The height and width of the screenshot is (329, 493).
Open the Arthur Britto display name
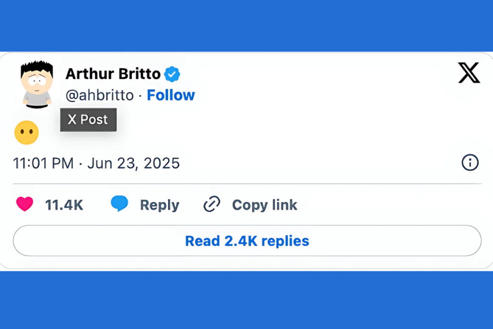(x=113, y=74)
